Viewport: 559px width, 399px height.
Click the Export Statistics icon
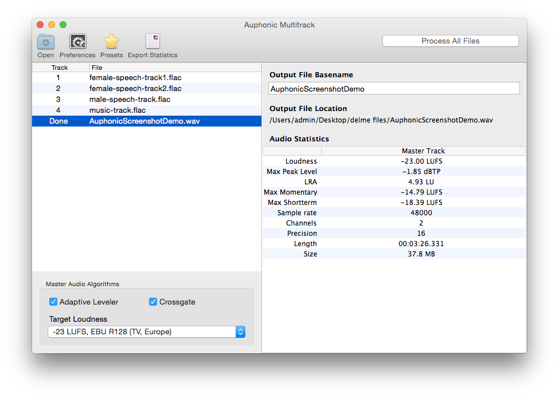(x=153, y=41)
